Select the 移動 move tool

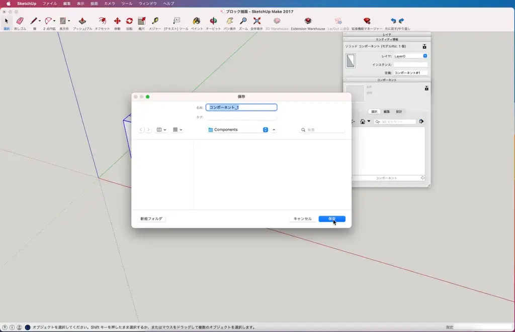(117, 21)
